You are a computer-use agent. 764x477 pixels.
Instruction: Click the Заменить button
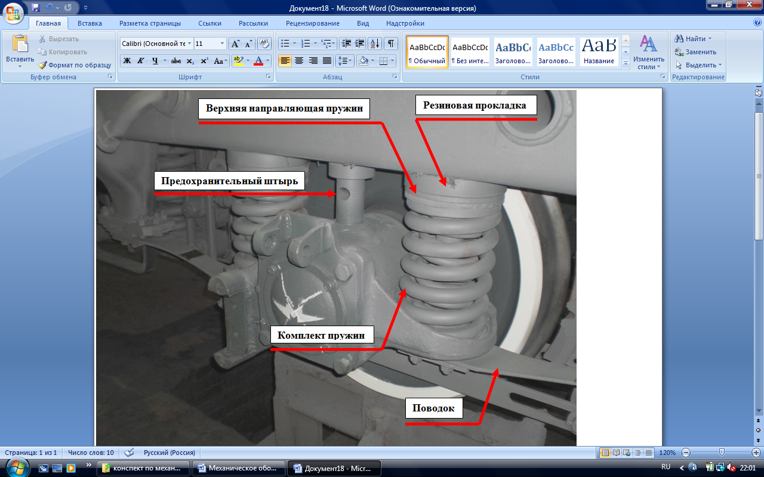point(696,52)
